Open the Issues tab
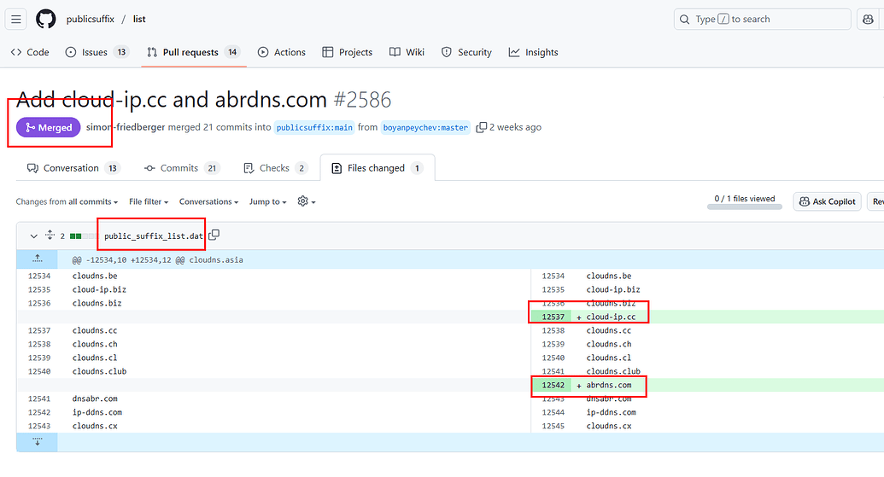 pyautogui.click(x=97, y=52)
